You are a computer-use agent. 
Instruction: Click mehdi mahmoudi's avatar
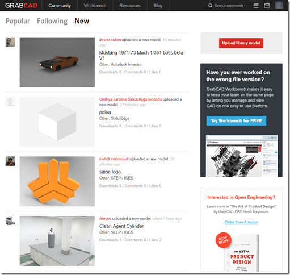coord(10,161)
